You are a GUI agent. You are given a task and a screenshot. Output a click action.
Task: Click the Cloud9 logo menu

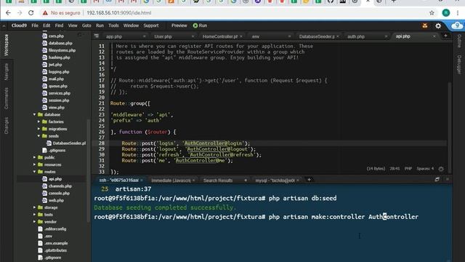coord(19,25)
